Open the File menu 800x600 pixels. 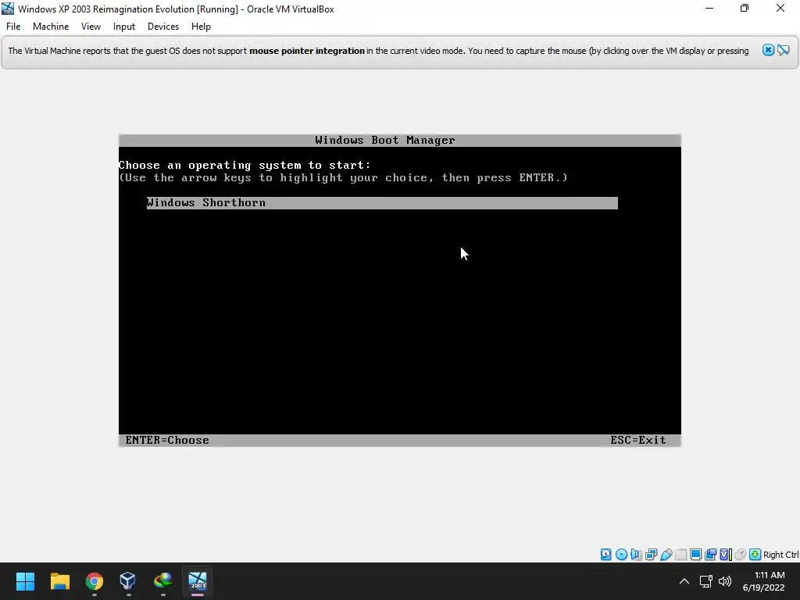click(13, 27)
